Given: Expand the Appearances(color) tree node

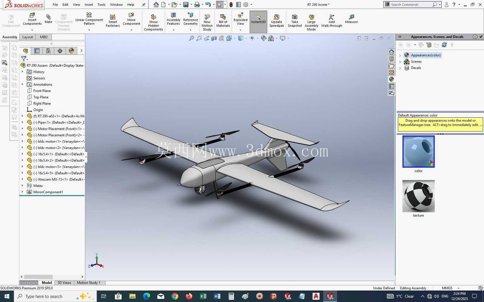Looking at the screenshot, I should pyautogui.click(x=400, y=55).
